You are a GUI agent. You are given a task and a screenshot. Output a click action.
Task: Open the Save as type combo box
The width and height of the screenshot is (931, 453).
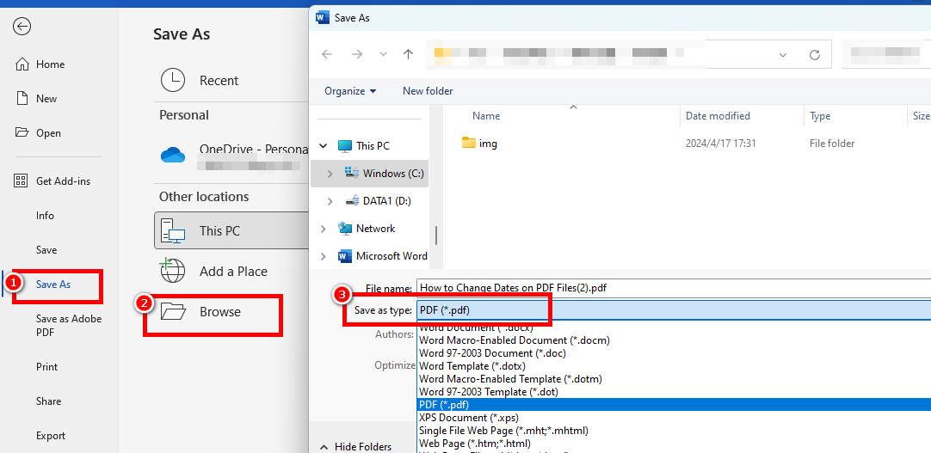click(x=674, y=309)
